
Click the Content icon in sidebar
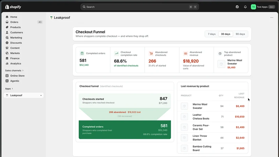(x=7, y=48)
